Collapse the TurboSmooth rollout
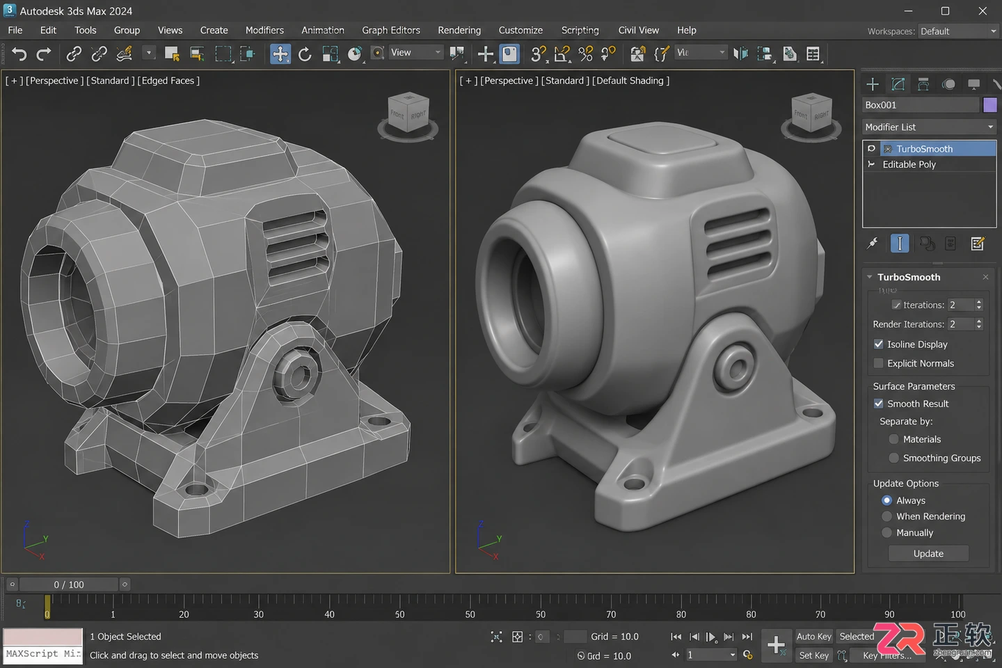 click(870, 277)
